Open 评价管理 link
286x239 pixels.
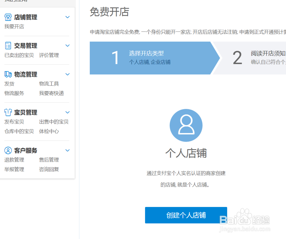click(x=49, y=55)
